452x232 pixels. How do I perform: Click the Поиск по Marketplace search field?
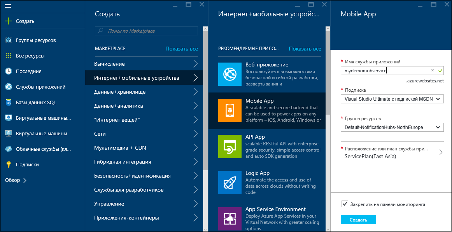(x=146, y=31)
